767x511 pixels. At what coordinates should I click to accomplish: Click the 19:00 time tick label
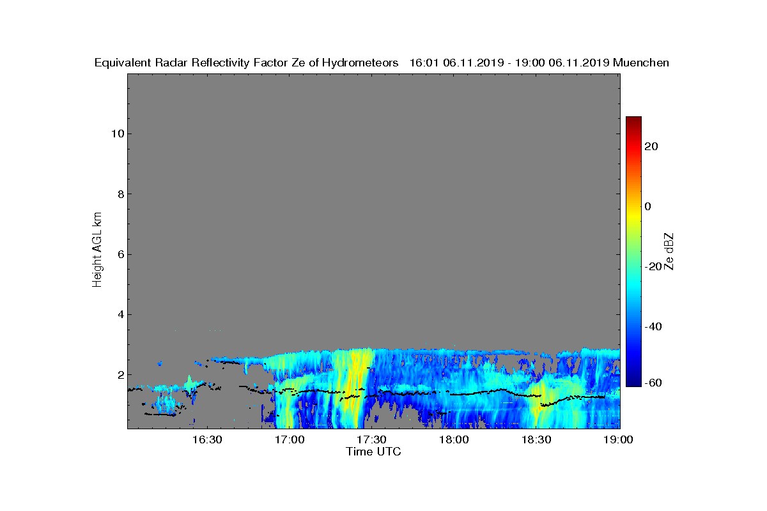point(618,440)
